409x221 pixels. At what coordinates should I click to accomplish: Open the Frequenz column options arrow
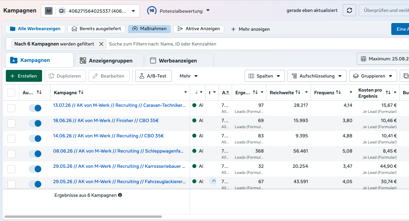coord(351,92)
